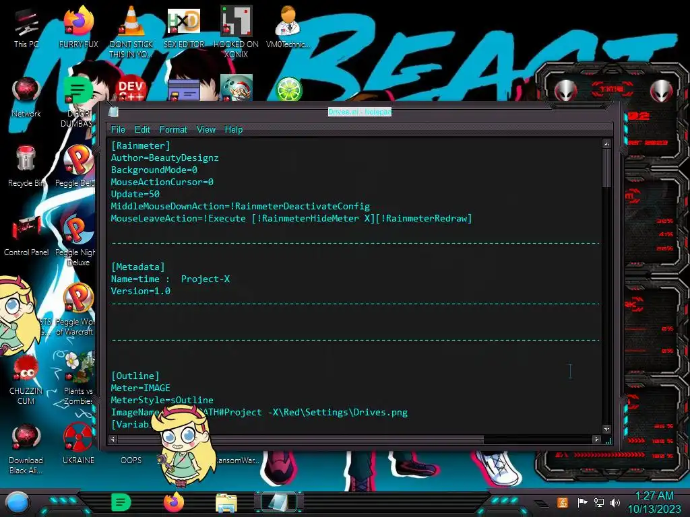
Task: Click the MiddleMouseDownAction line
Action: click(241, 206)
